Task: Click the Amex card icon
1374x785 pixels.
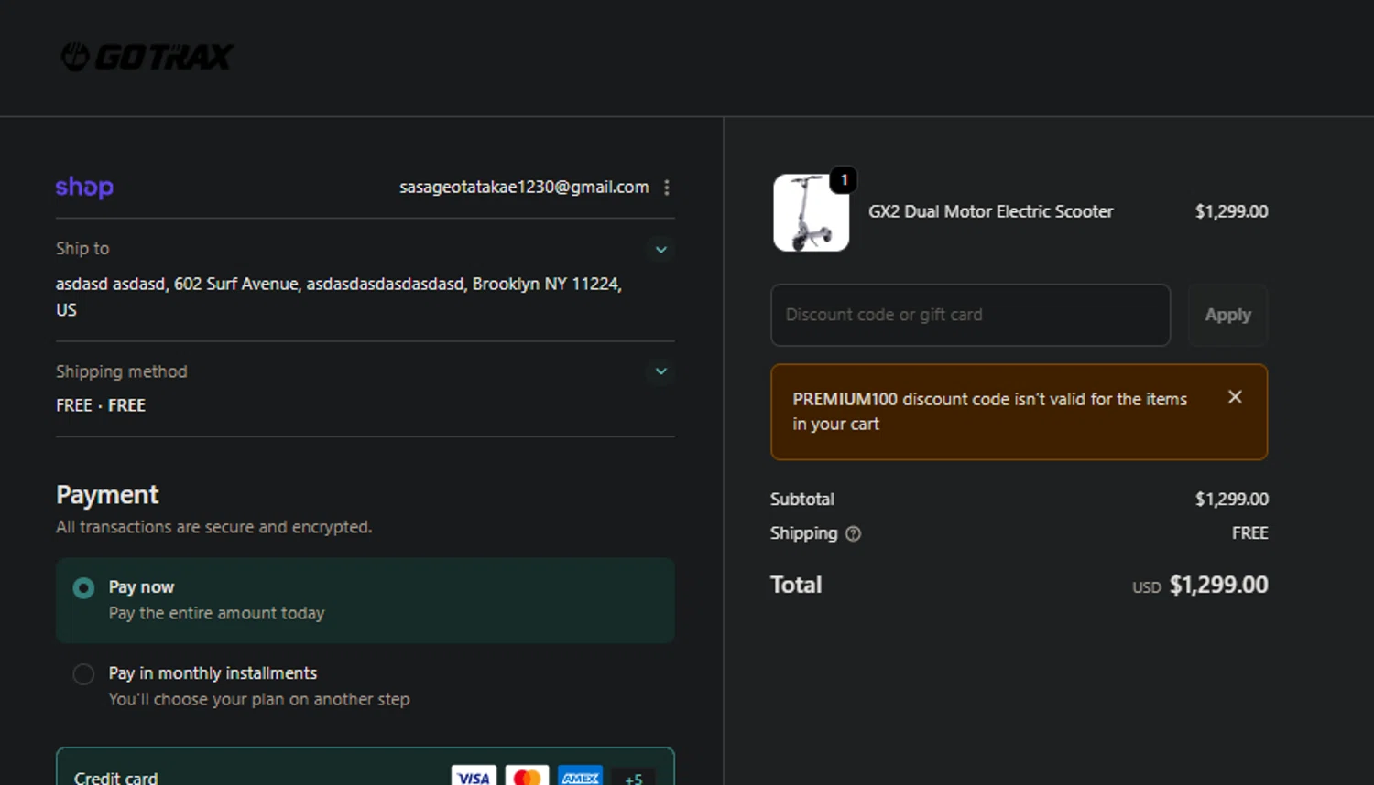Action: 580,777
